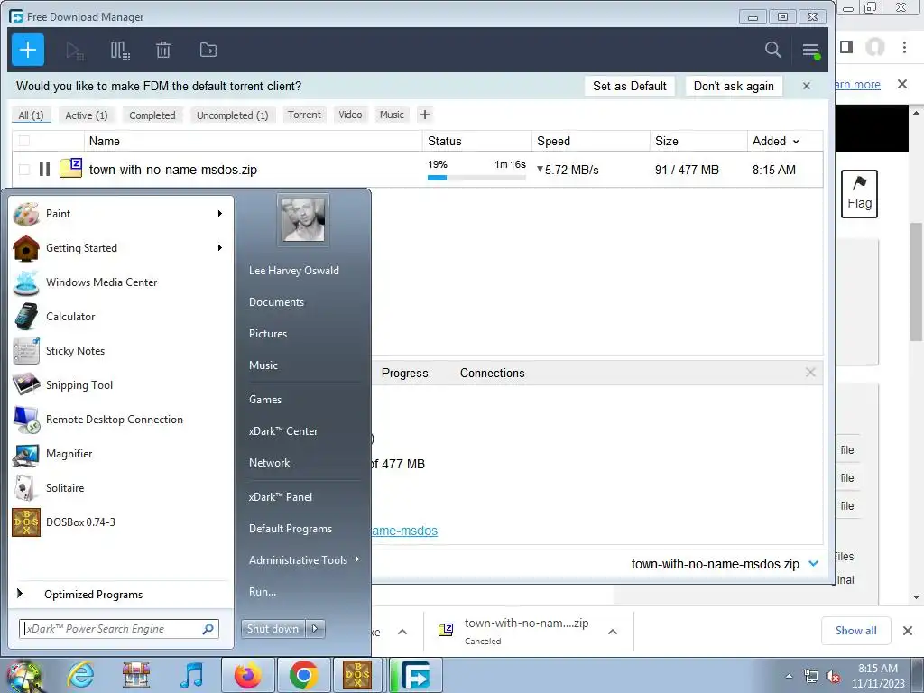Pause all downloads using the toolbar icon
Viewport: 924px width, 693px height.
[x=120, y=51]
